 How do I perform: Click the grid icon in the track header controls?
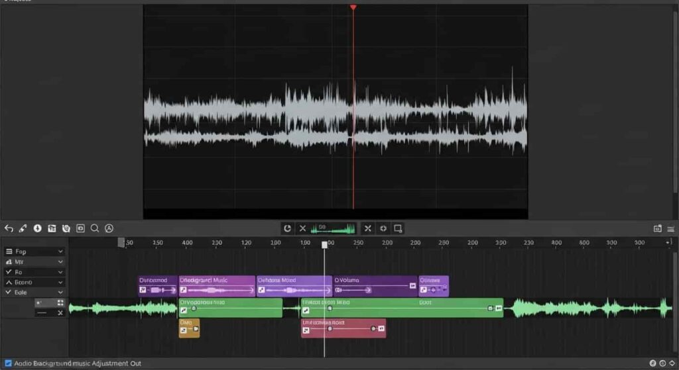point(60,302)
